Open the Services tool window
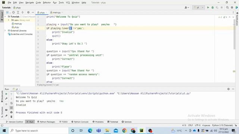 click(127, 122)
